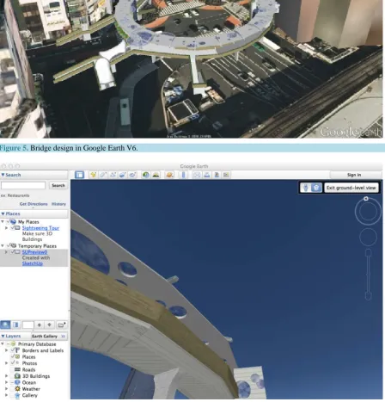
Task: Click the Weather sun layer icon
Action: [x=17, y=389]
